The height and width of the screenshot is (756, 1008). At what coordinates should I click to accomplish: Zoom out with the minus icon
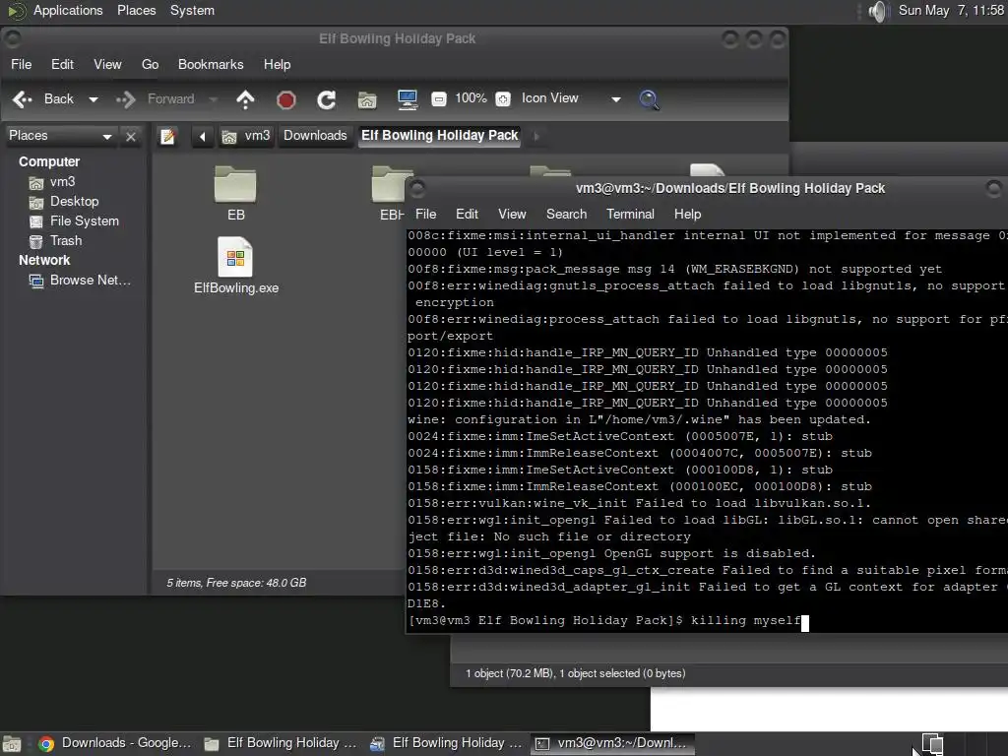point(438,99)
